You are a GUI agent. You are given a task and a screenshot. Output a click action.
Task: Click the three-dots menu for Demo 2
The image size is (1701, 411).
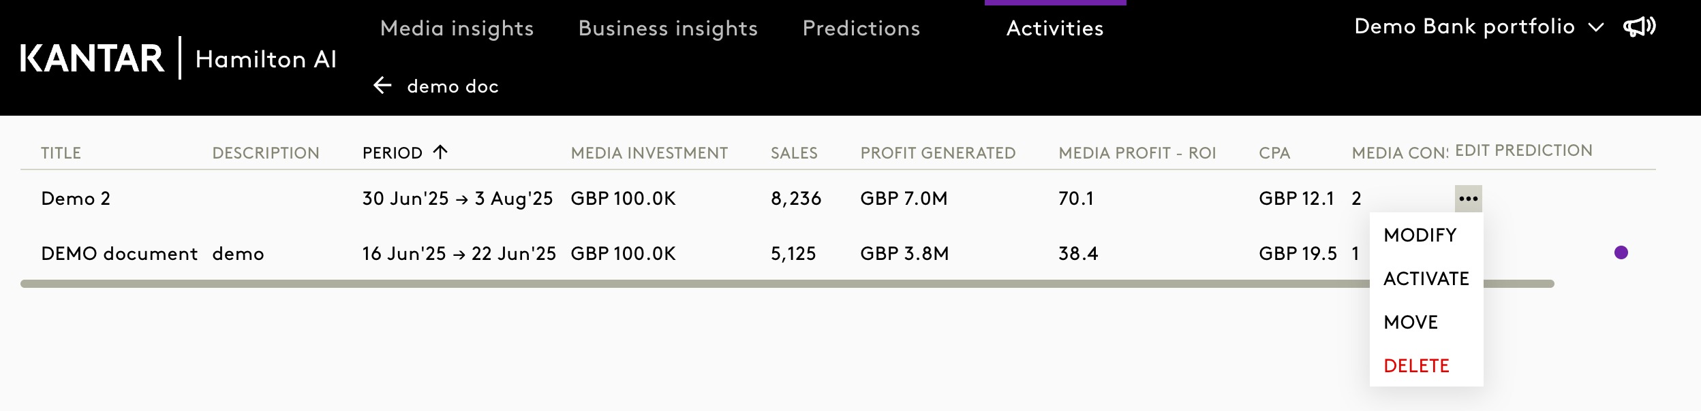click(x=1468, y=199)
